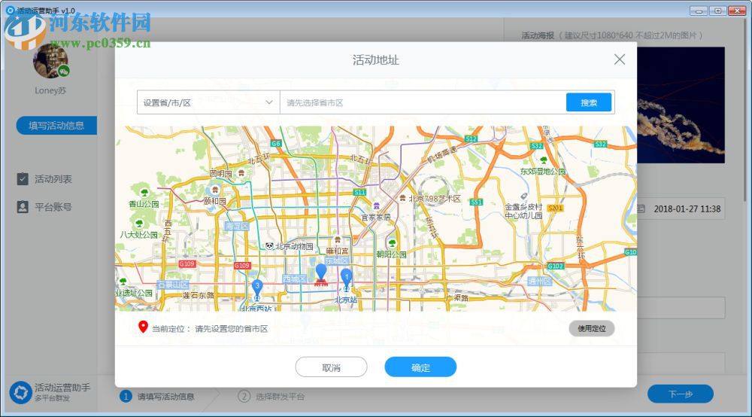Click the activity poster image thumbnail
This screenshot has width=752, height=417.
point(681,105)
